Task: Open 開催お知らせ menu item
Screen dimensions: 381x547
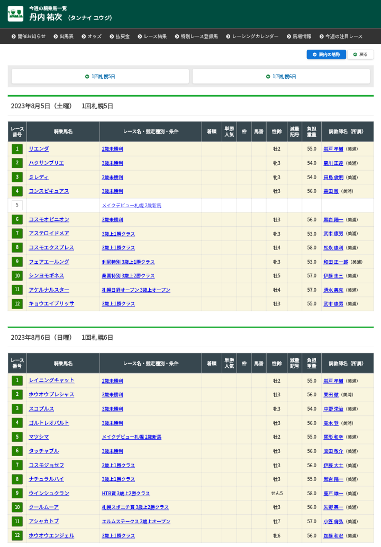Action: point(28,36)
